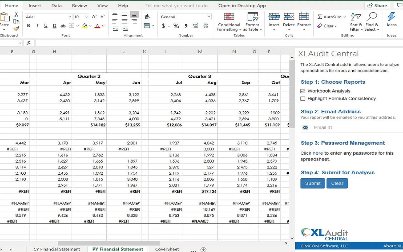Click the Wrap Text icon
403x252 pixels.
click(x=147, y=17)
